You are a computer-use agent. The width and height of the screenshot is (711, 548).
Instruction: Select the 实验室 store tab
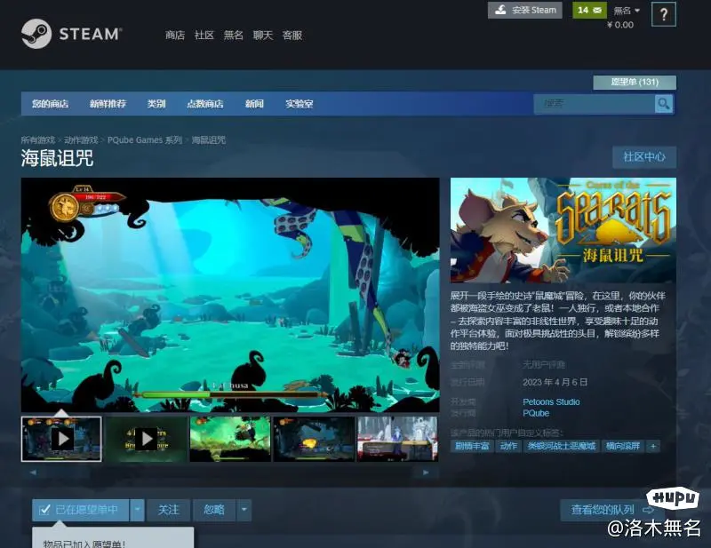coord(300,104)
